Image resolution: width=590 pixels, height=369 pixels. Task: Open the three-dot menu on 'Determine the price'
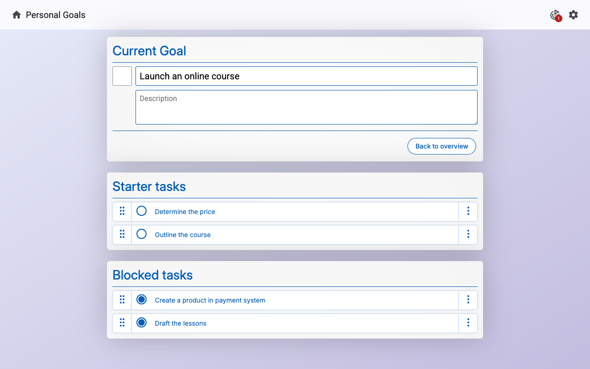coord(468,211)
